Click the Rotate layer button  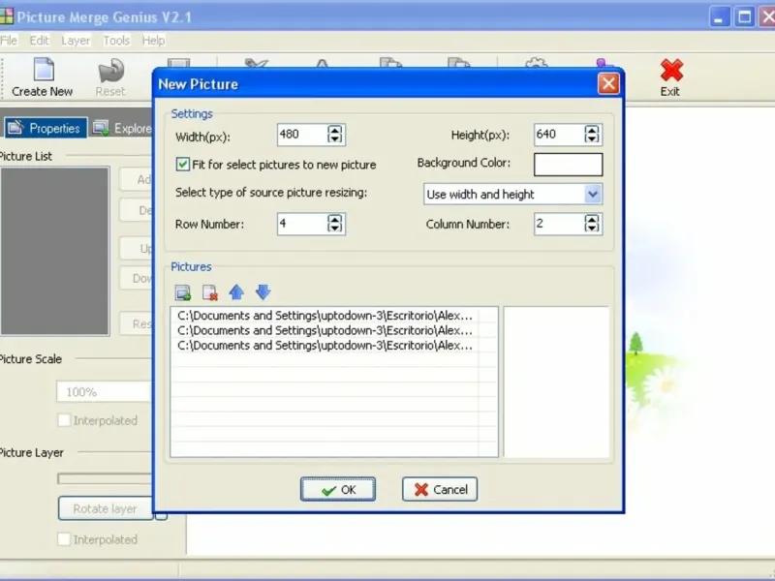tap(106, 508)
